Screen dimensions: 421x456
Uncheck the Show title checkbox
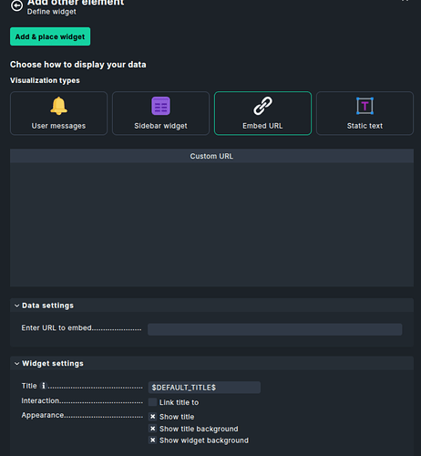(x=152, y=417)
